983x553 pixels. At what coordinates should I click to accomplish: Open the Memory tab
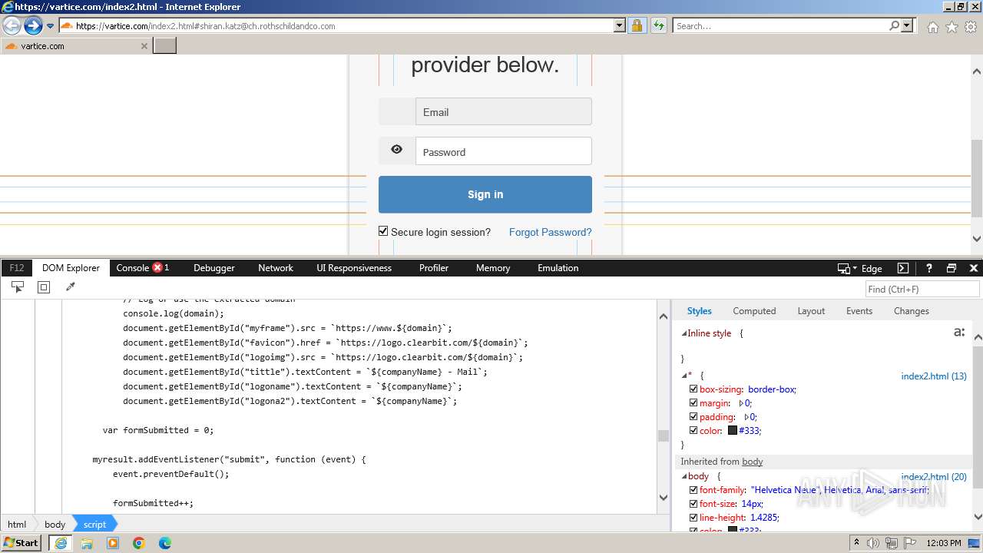pos(493,268)
